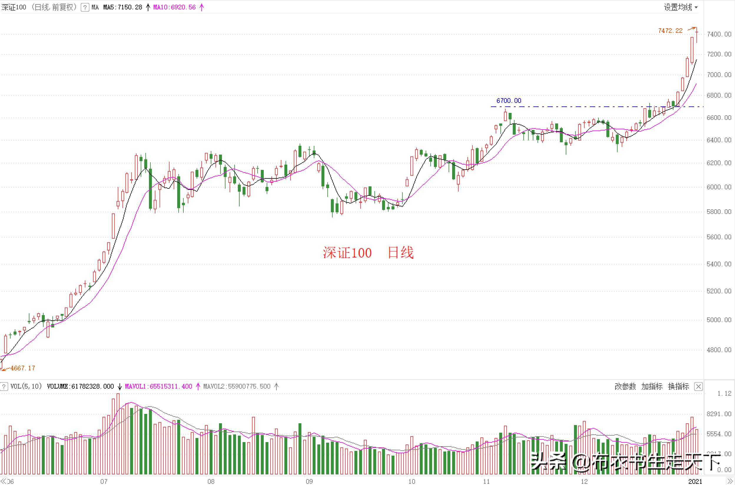Click the VOL help question mark icon
This screenshot has width=735, height=485.
4,387
